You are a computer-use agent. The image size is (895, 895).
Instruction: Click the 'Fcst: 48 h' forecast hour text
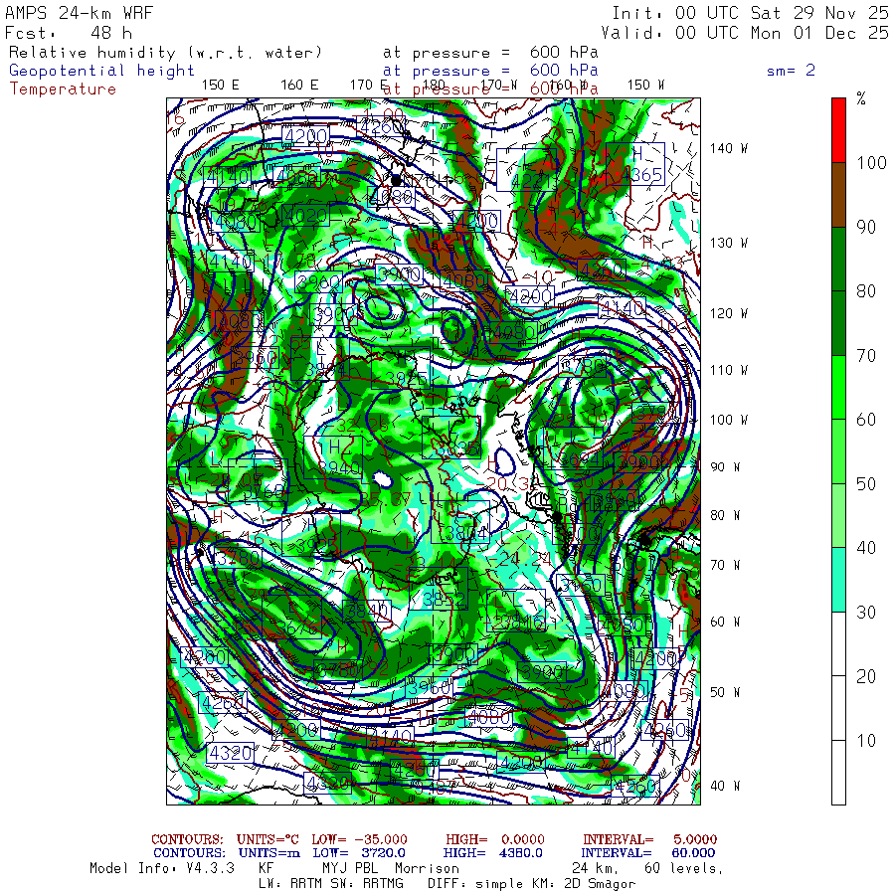(x=61, y=32)
